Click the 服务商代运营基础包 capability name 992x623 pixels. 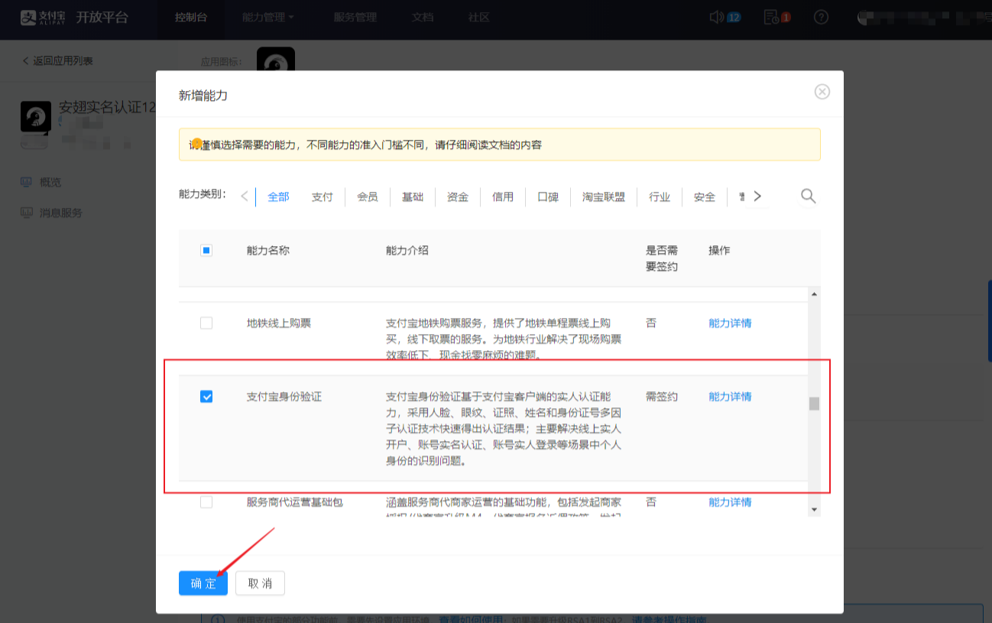click(295, 502)
